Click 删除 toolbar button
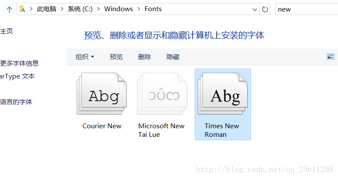This screenshot has width=338, height=178. pyautogui.click(x=145, y=57)
